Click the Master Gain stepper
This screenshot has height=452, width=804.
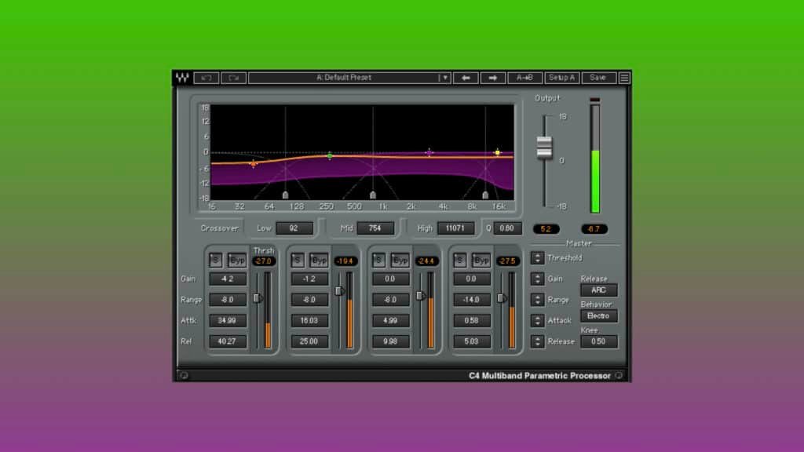(x=537, y=279)
